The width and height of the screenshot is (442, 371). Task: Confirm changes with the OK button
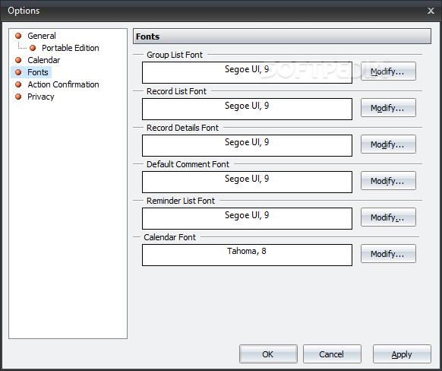[x=268, y=354]
